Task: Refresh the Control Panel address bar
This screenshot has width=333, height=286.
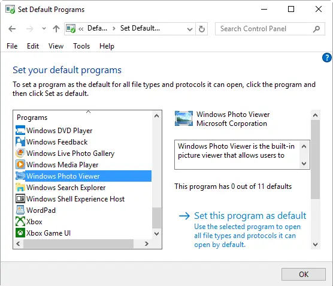Action: pos(202,29)
